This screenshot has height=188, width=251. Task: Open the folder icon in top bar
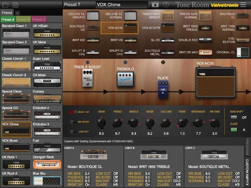[6, 5]
